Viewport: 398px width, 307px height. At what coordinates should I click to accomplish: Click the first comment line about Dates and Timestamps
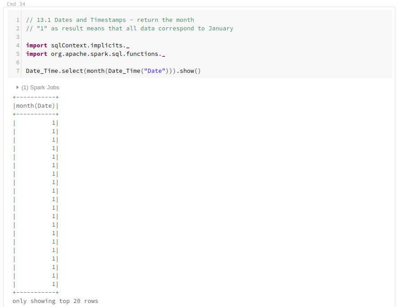tap(110, 20)
